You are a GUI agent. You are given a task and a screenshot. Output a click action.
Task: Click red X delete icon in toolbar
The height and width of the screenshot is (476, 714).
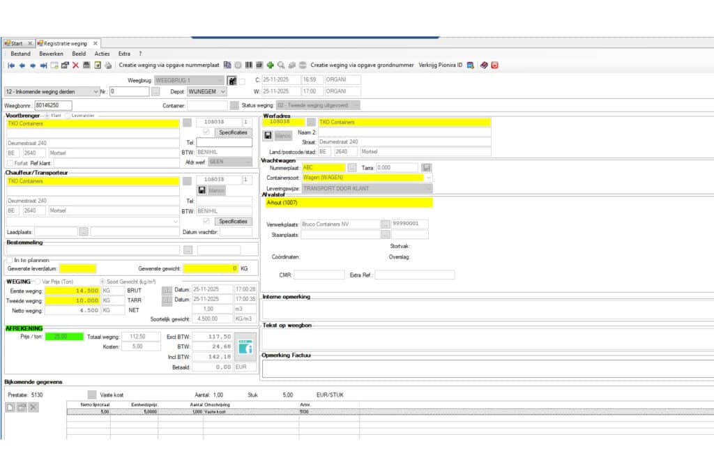coord(75,66)
